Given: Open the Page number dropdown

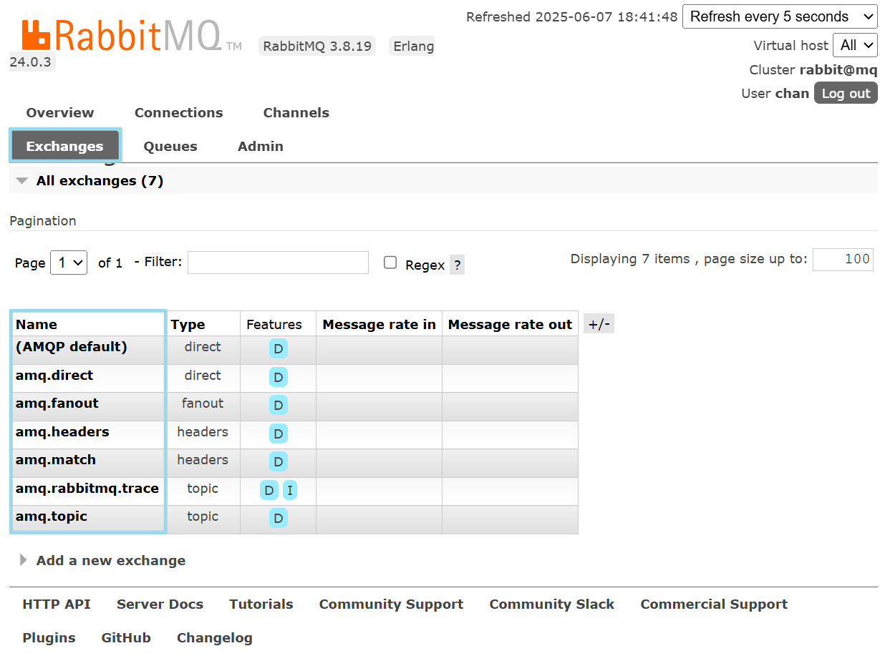Looking at the screenshot, I should point(69,263).
